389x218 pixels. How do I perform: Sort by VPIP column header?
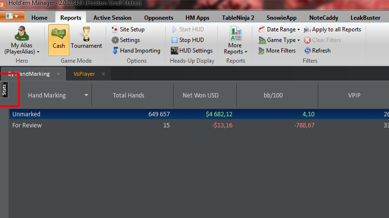(x=354, y=95)
